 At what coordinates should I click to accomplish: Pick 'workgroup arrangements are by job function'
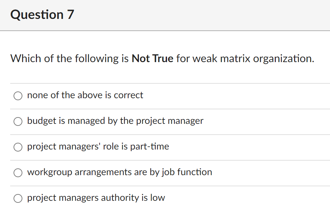pyautogui.click(x=18, y=173)
